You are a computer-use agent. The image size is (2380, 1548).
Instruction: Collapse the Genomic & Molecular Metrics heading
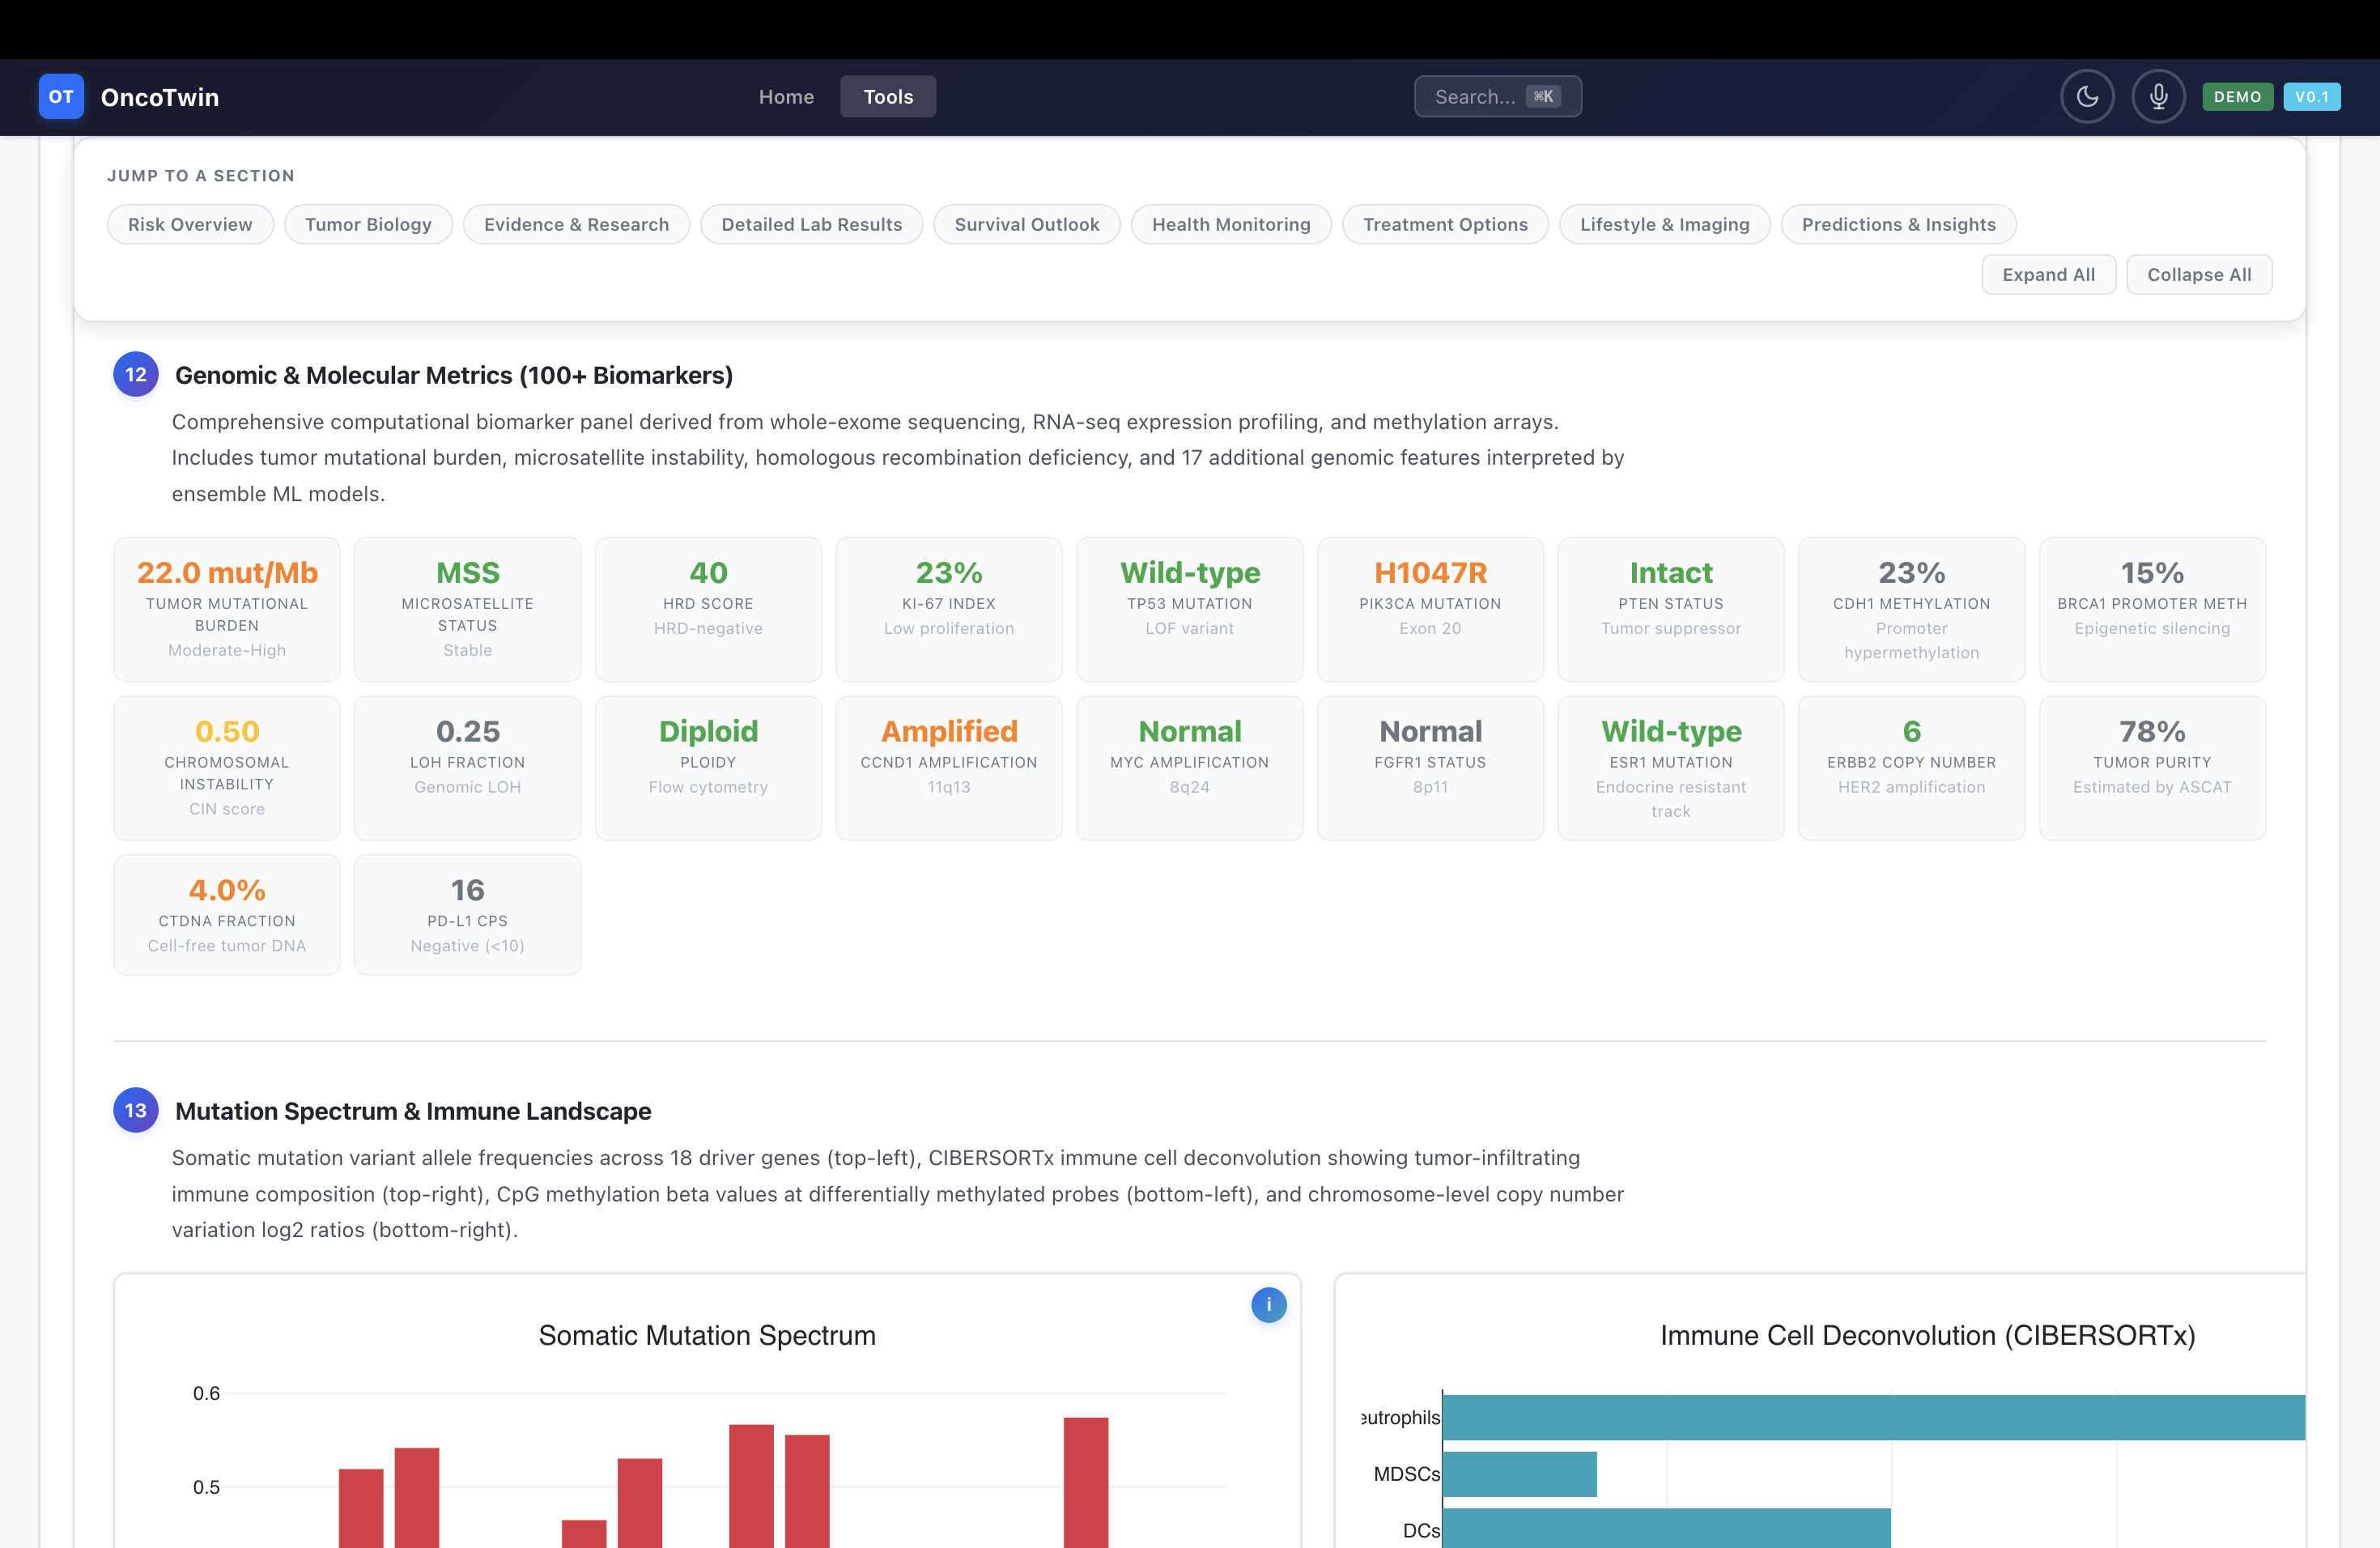[x=453, y=375]
